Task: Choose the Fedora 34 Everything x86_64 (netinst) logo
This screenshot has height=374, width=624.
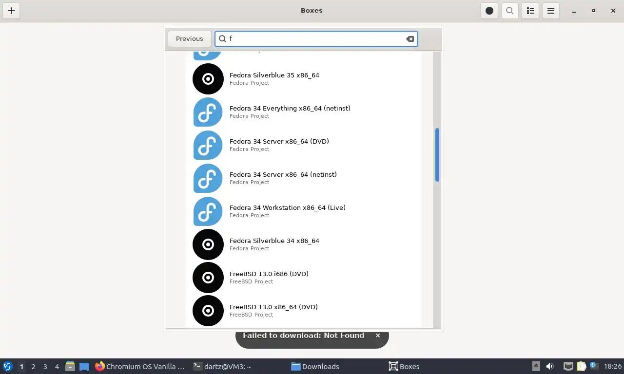Action: point(208,112)
